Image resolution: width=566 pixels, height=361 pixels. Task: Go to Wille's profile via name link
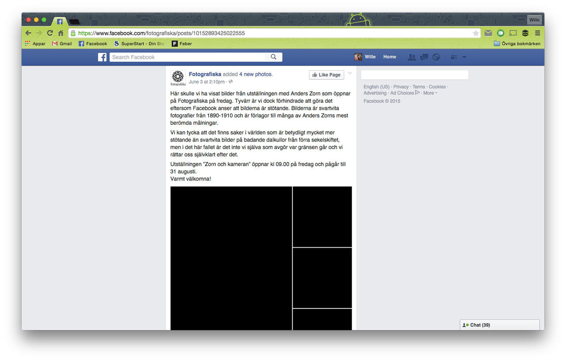[x=370, y=57]
